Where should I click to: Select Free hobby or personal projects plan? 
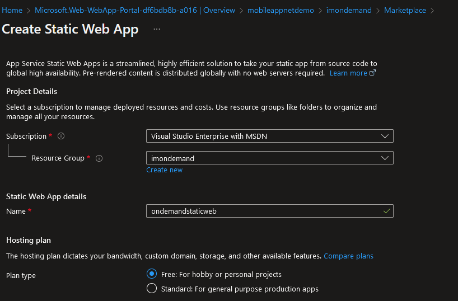click(x=152, y=274)
